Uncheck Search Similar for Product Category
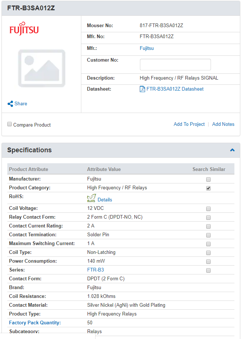Screen dimensions: 241x339 (208, 188)
